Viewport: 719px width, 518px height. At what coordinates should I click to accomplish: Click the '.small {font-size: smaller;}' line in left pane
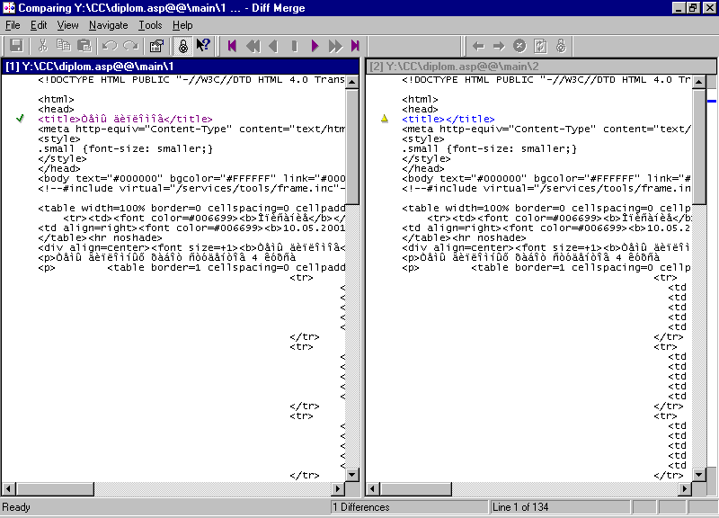125,148
